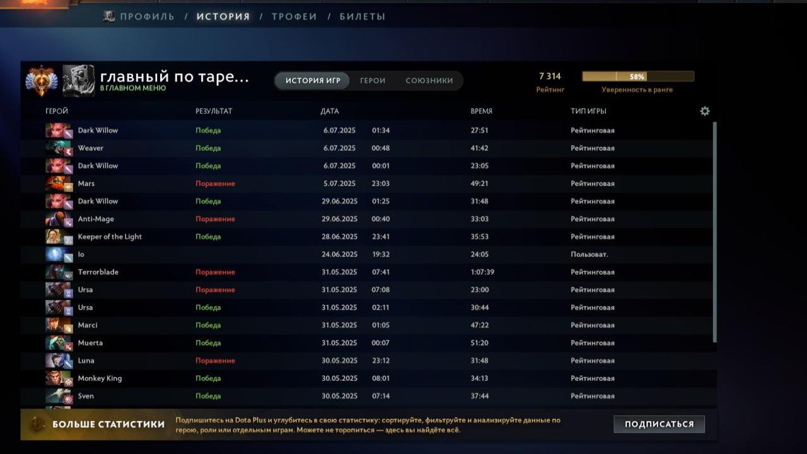Switch to ГЕРОИ view

click(373, 81)
